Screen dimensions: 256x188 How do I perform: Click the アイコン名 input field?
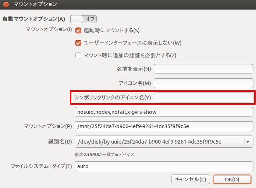pos(203,83)
